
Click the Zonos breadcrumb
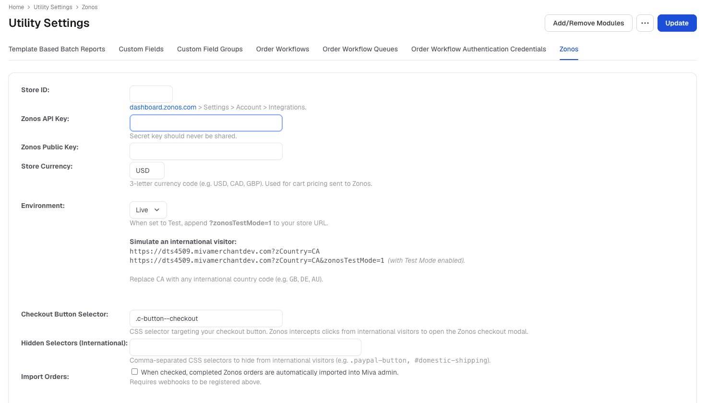tap(90, 7)
